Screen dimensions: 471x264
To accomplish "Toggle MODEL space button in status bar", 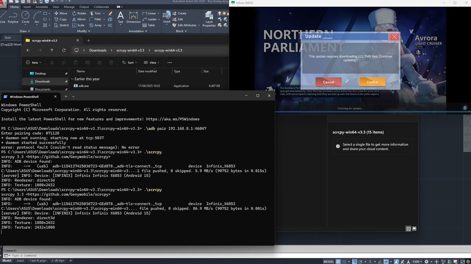I will (329, 262).
